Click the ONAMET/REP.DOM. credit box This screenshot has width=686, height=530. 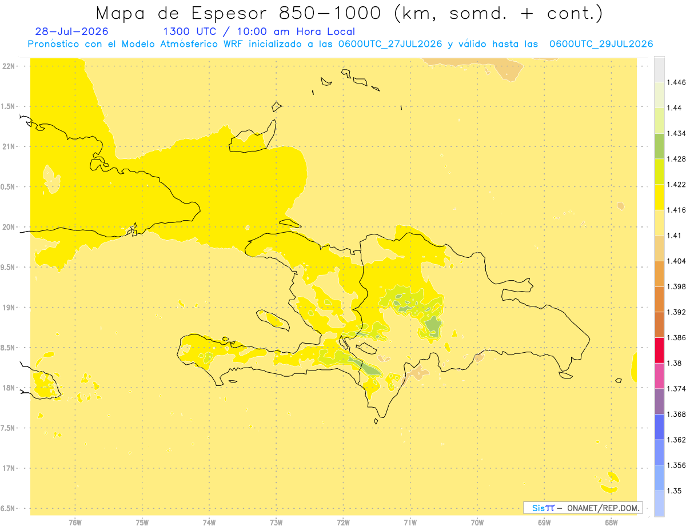pyautogui.click(x=583, y=508)
